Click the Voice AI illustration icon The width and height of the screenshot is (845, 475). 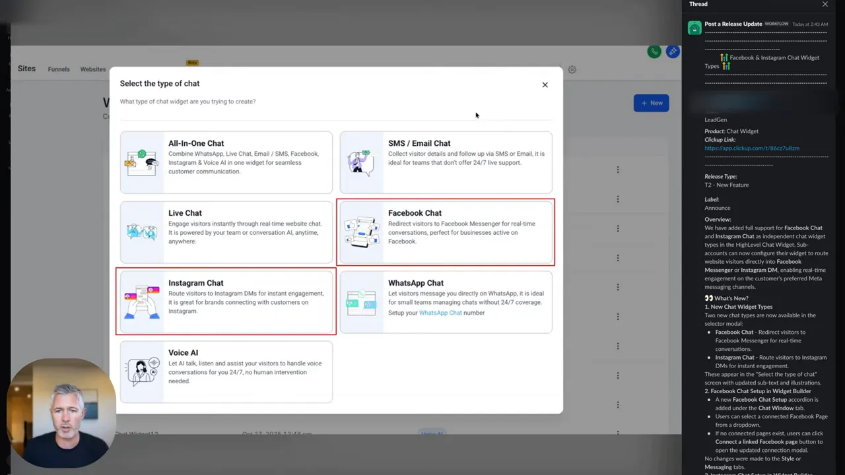142,372
